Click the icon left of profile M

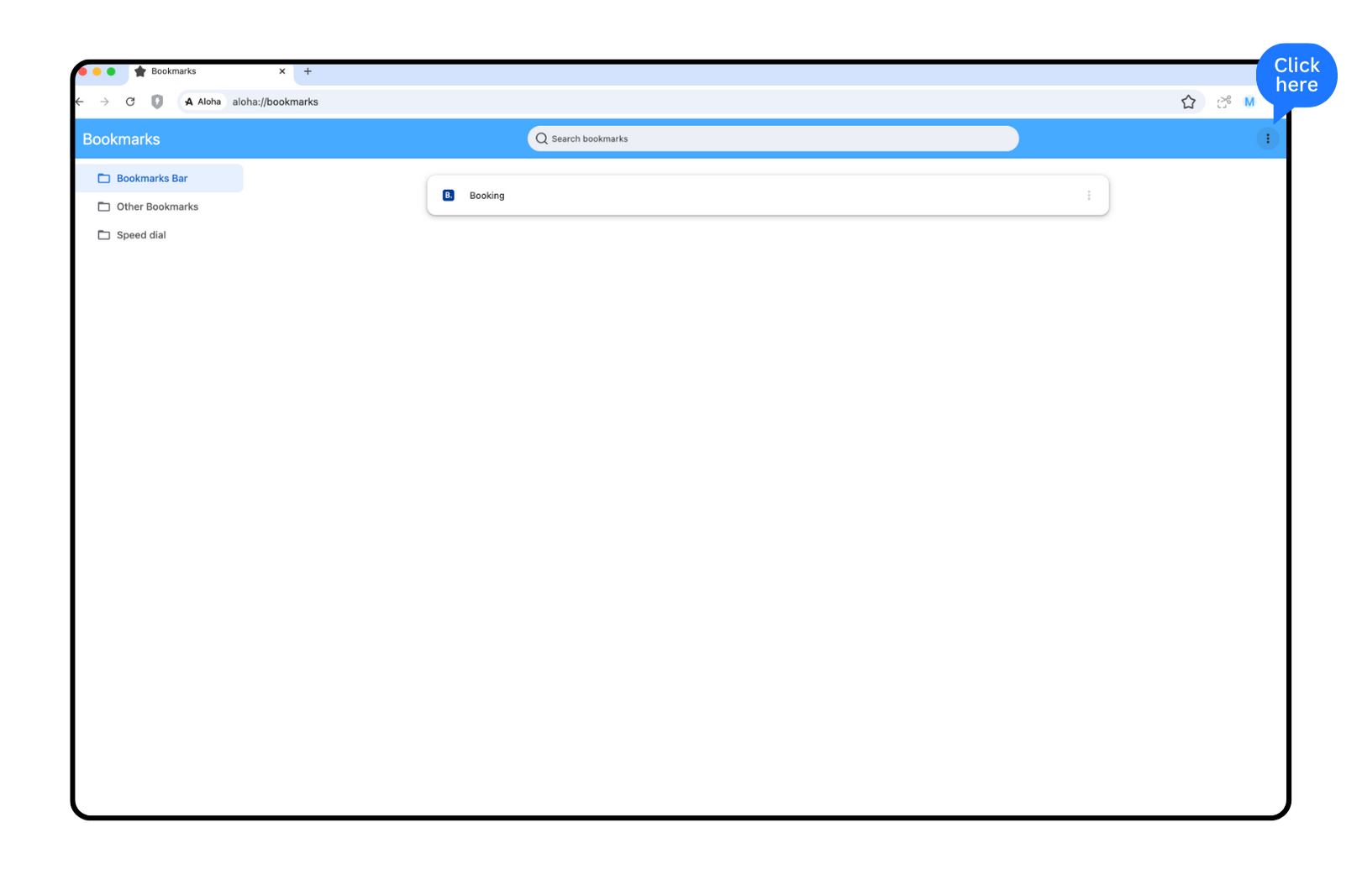(x=1224, y=102)
